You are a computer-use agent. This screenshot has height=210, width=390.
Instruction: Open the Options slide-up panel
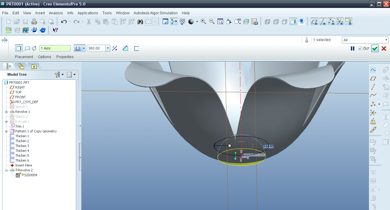pos(44,57)
